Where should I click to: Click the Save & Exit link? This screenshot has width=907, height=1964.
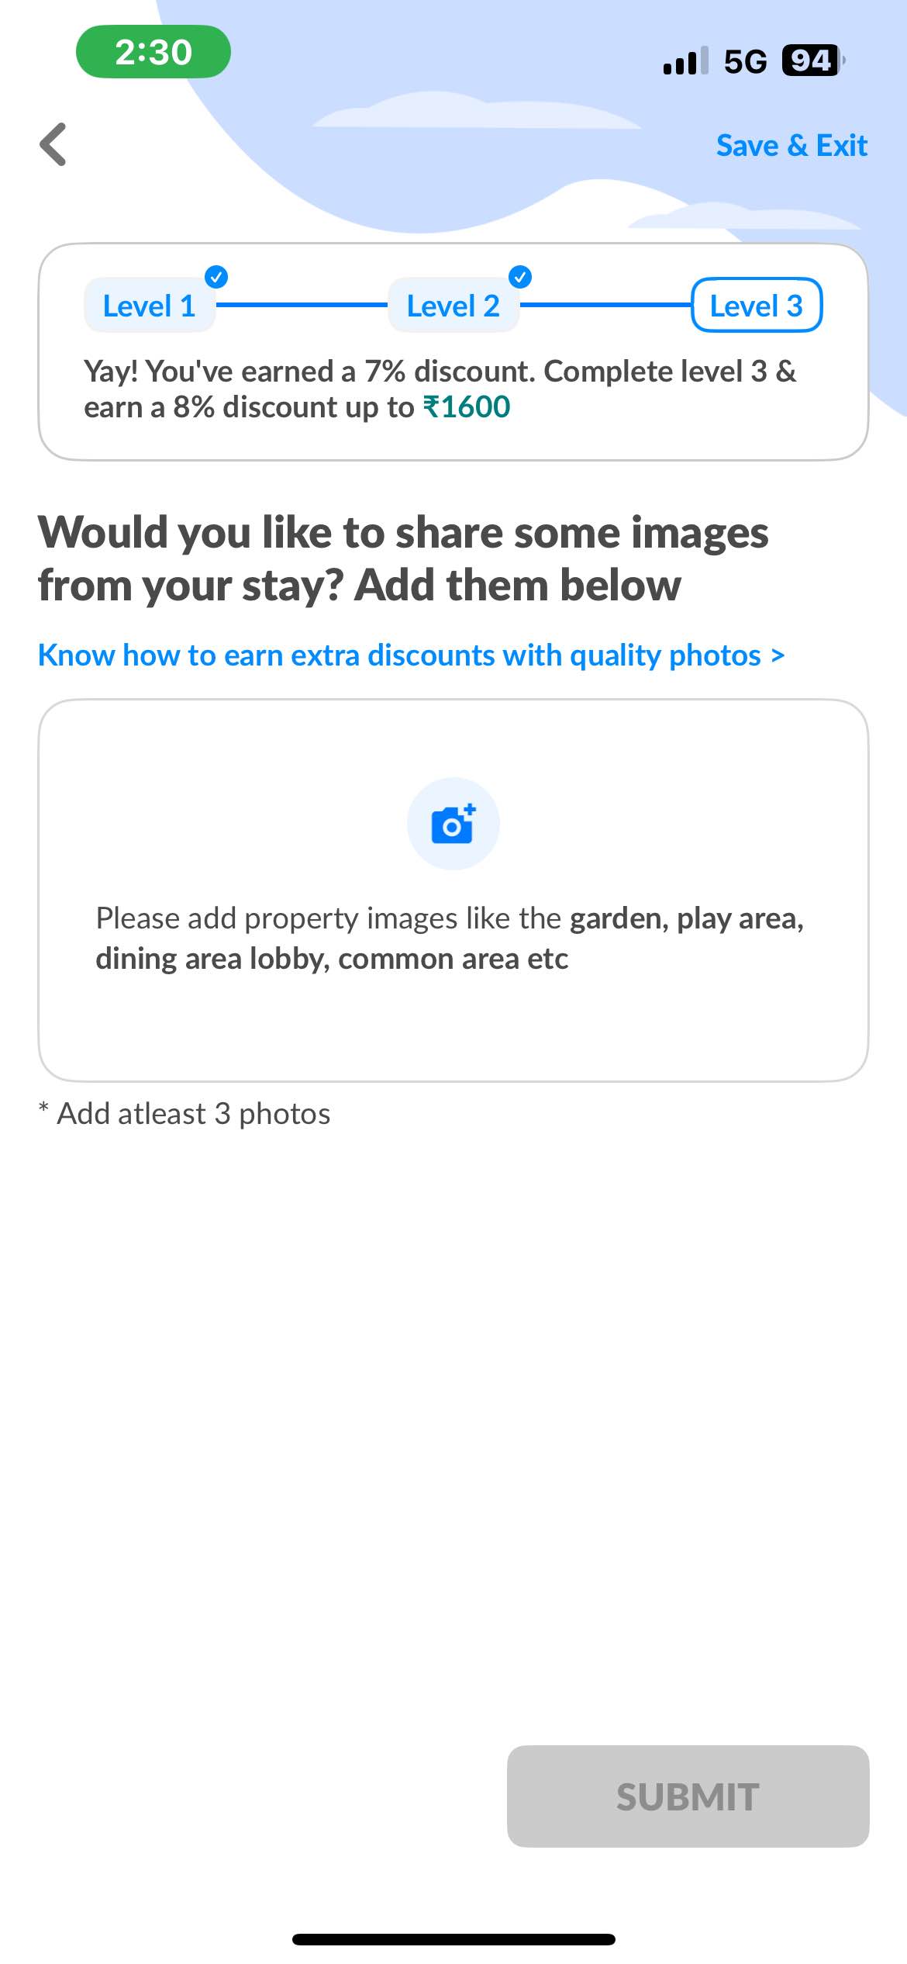pyautogui.click(x=791, y=146)
